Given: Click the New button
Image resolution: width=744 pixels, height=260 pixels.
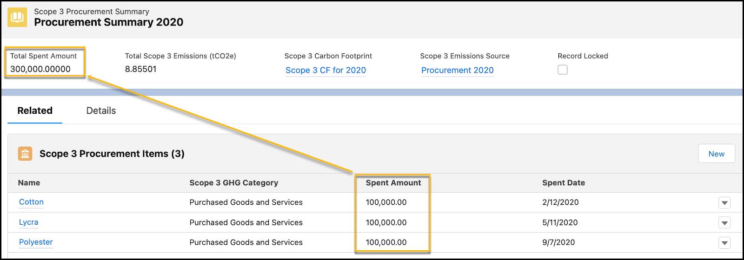Looking at the screenshot, I should [x=716, y=154].
